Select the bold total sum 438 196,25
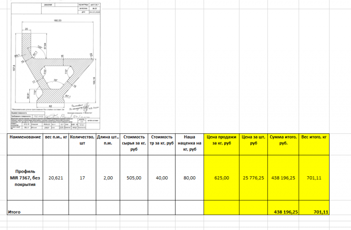The width and height of the screenshot is (351, 230). (x=283, y=208)
